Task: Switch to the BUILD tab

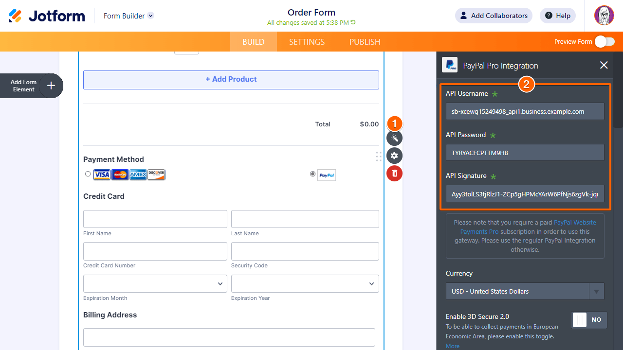Action: coord(254,42)
